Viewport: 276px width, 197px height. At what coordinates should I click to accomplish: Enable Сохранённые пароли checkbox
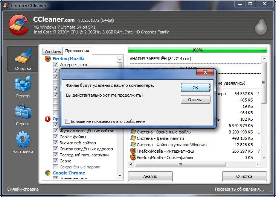click(55, 167)
